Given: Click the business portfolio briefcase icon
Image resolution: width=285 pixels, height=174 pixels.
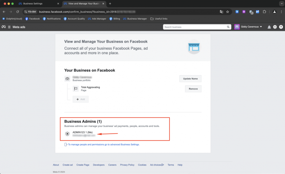Looking at the screenshot, I should pos(68,79).
